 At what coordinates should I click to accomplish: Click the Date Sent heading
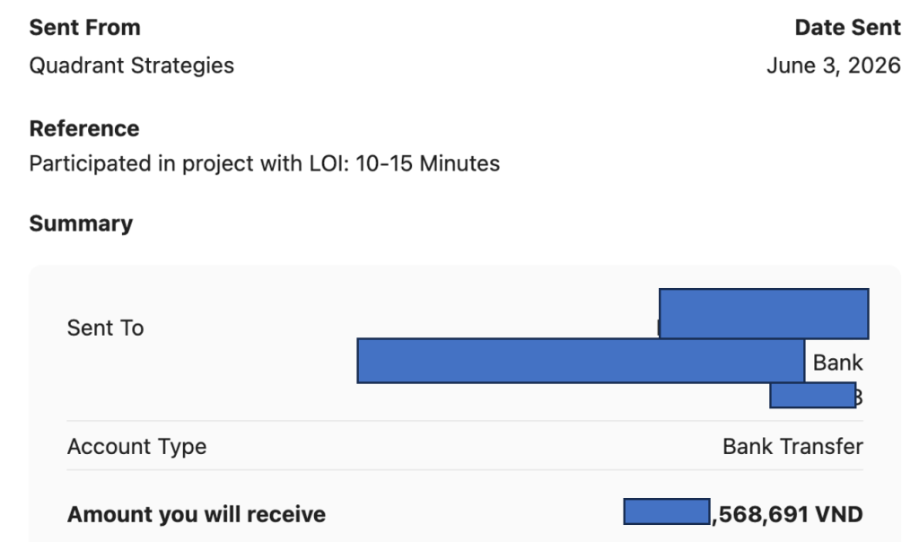[847, 28]
